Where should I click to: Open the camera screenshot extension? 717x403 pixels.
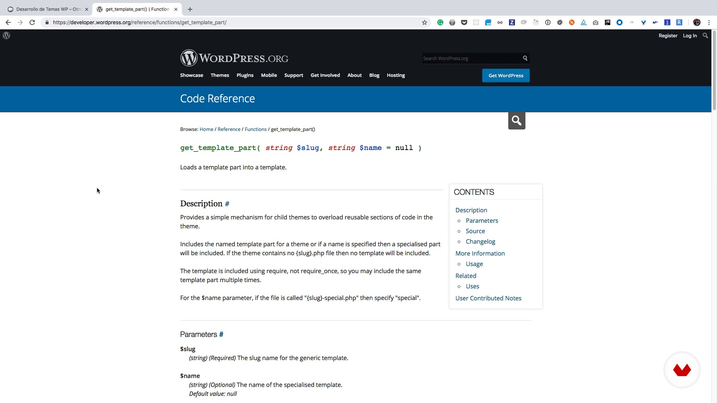596,22
